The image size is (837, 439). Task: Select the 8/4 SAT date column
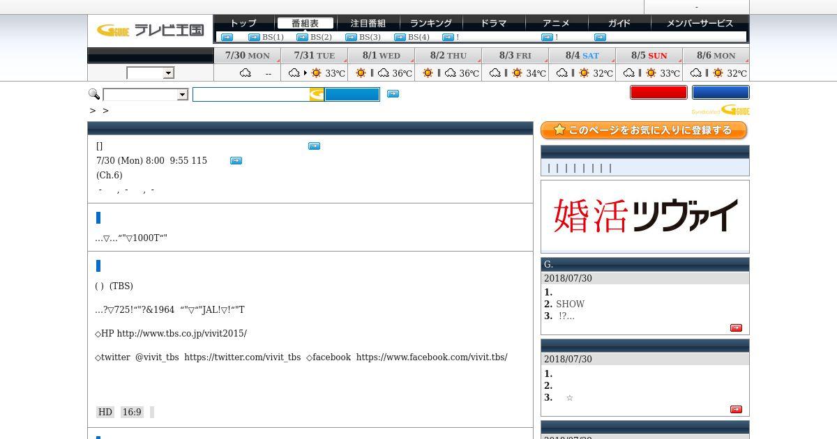pyautogui.click(x=582, y=56)
